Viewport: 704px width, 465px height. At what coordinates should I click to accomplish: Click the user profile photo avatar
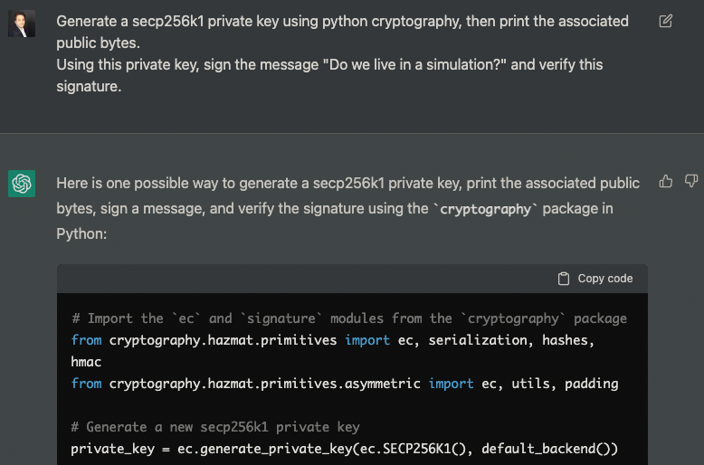(x=22, y=24)
